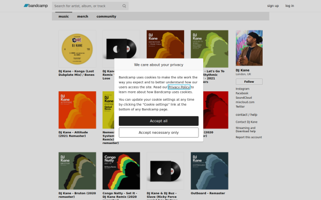Click DJ Kane artist profile photo

(249, 48)
